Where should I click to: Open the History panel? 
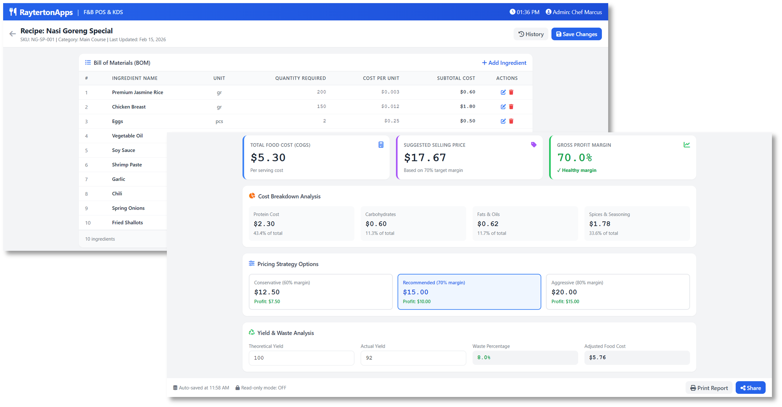pyautogui.click(x=531, y=34)
